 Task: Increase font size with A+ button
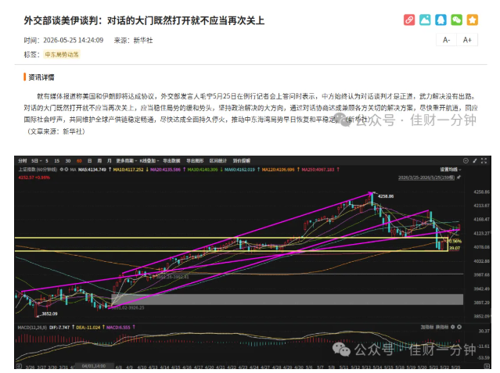[467, 40]
